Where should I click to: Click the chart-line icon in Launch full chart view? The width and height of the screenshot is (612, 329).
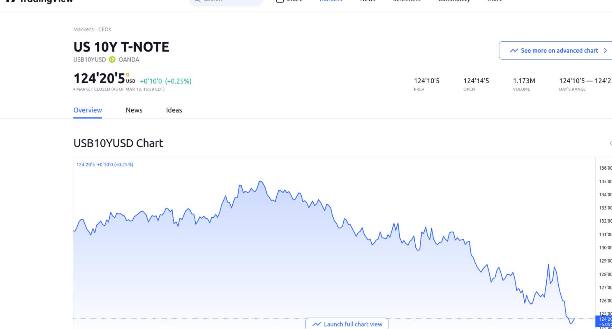point(317,324)
